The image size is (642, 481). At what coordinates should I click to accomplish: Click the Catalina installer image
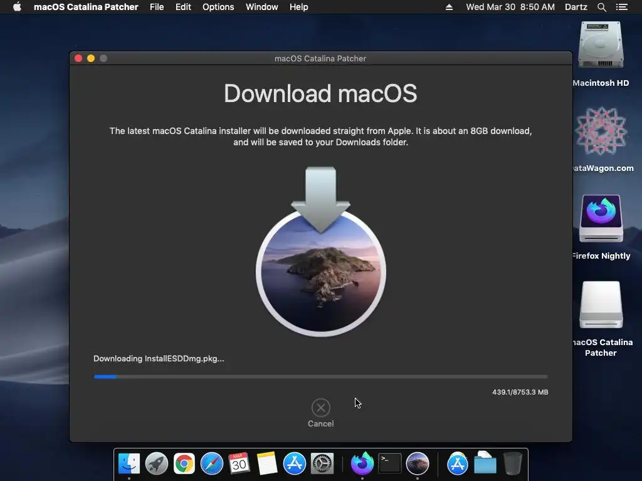(x=320, y=252)
